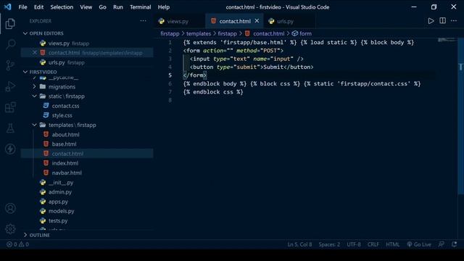Run the file with play button

click(431, 21)
